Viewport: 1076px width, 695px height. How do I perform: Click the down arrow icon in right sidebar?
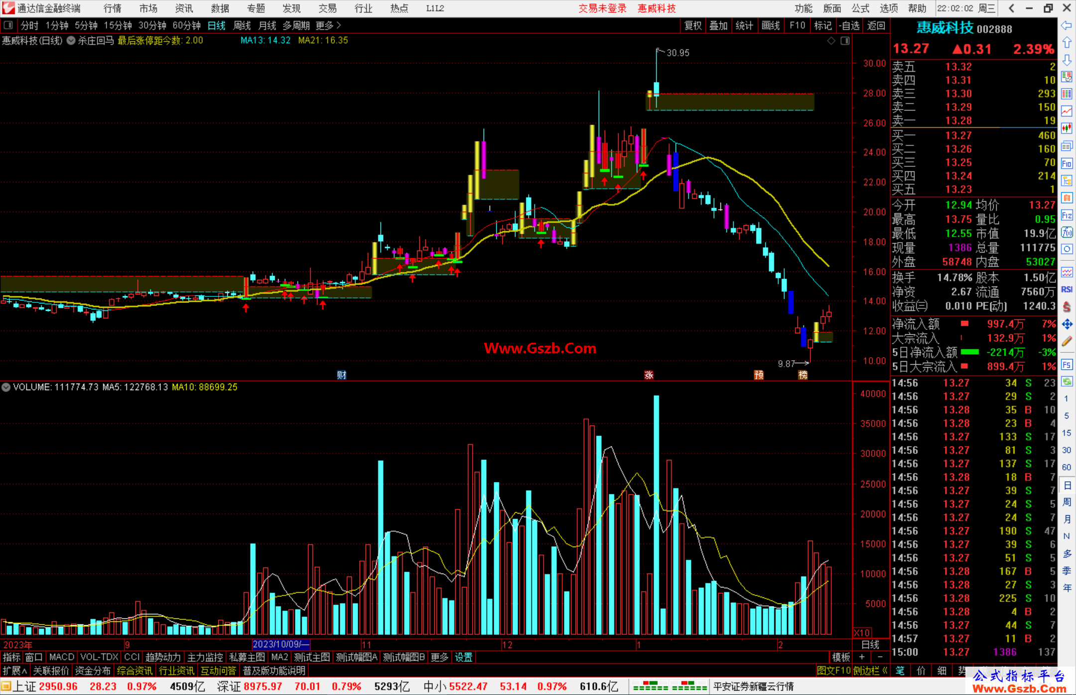click(1067, 60)
